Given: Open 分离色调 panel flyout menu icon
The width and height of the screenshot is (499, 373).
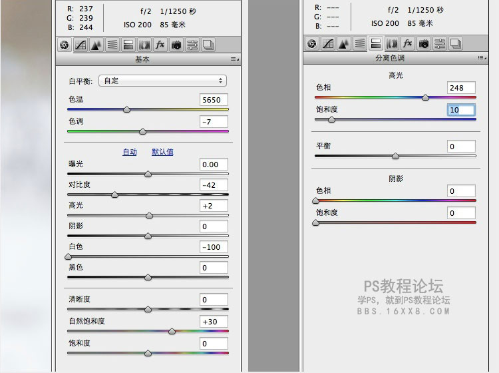Looking at the screenshot, I should [482, 58].
